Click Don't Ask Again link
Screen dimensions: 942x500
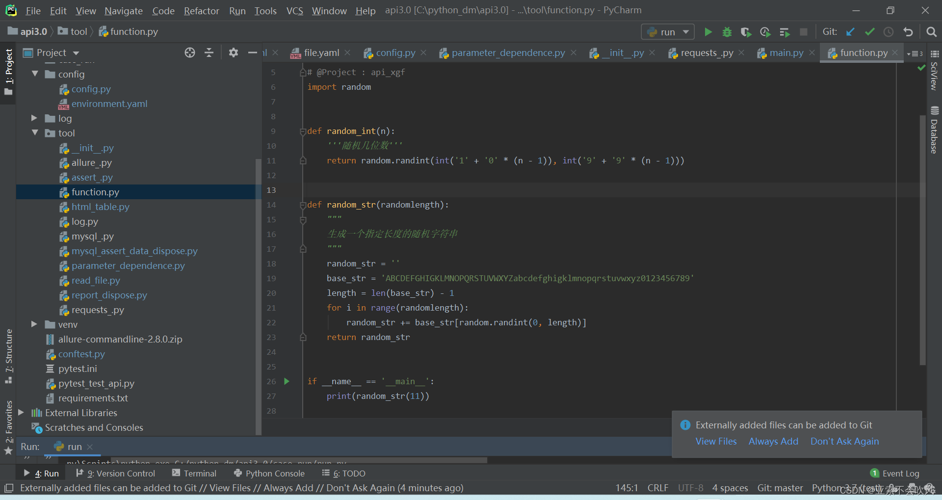844,441
